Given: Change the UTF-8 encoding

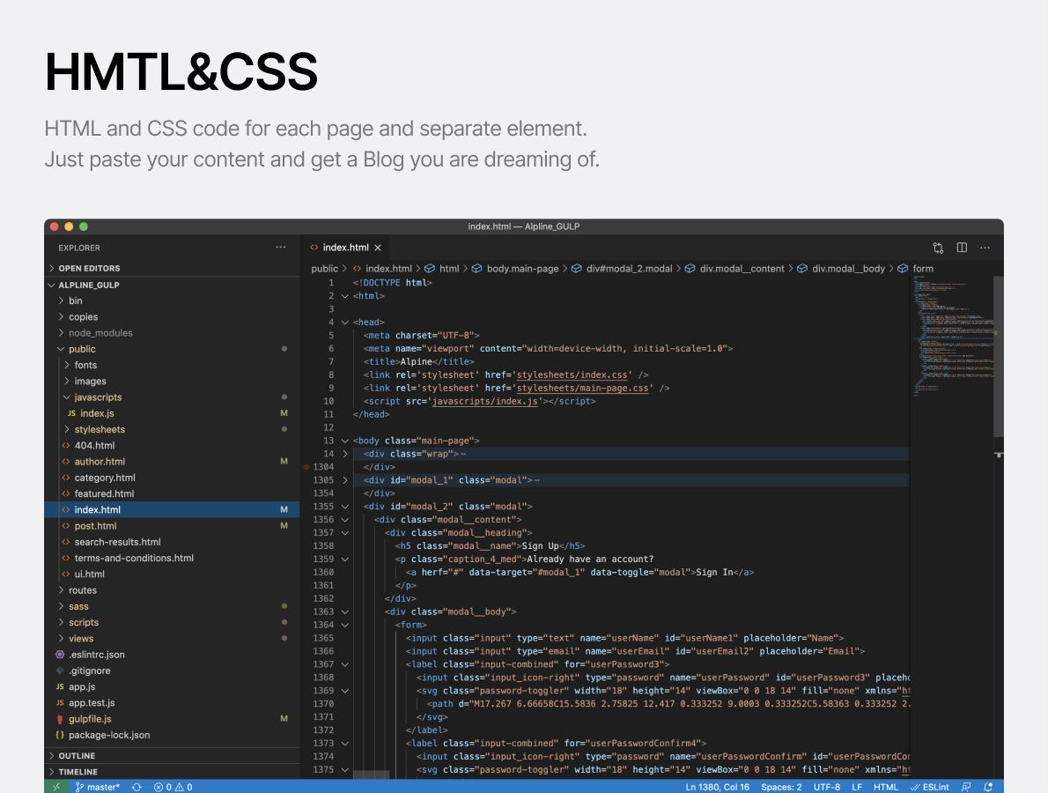Looking at the screenshot, I should [x=827, y=787].
